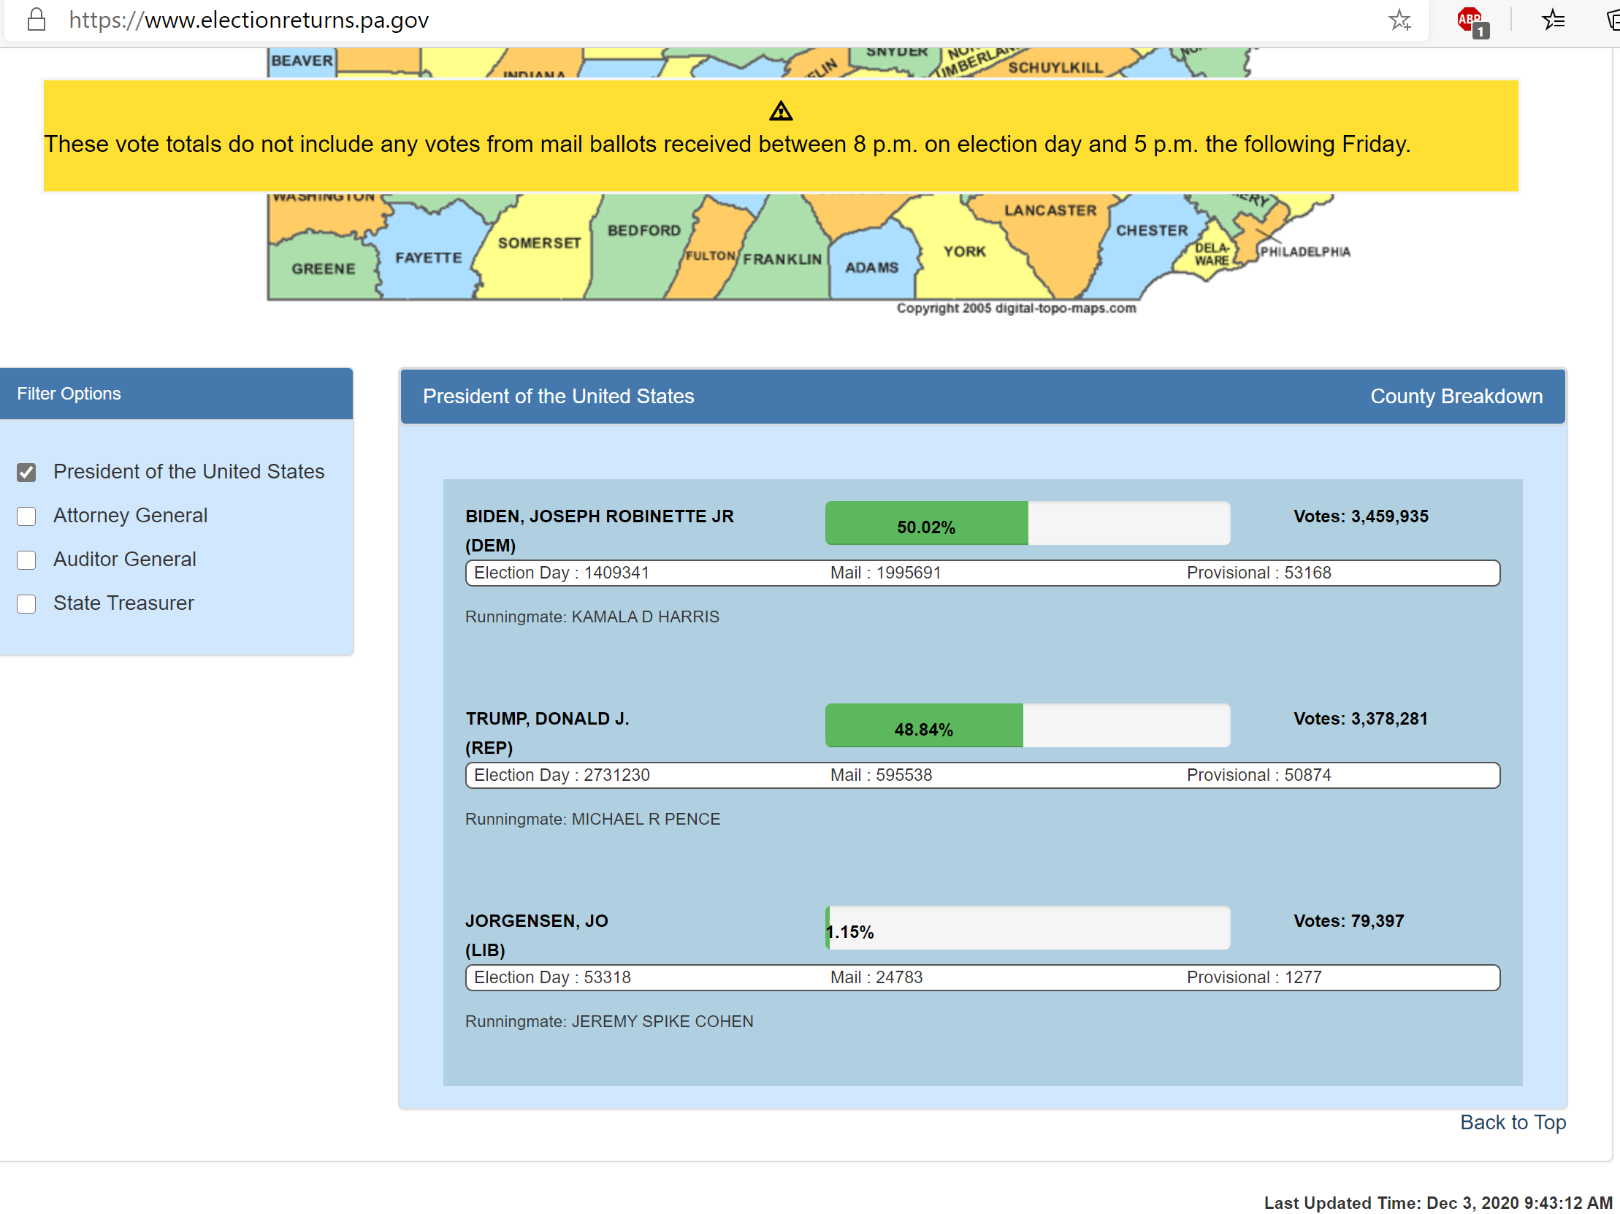This screenshot has height=1214, width=1620.
Task: Tick the State Treasurer checkbox
Action: coord(26,604)
